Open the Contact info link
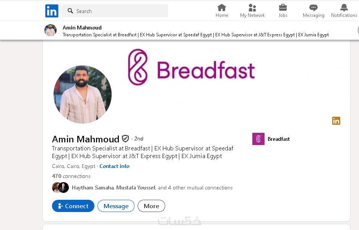The image size is (359, 230). [114, 166]
